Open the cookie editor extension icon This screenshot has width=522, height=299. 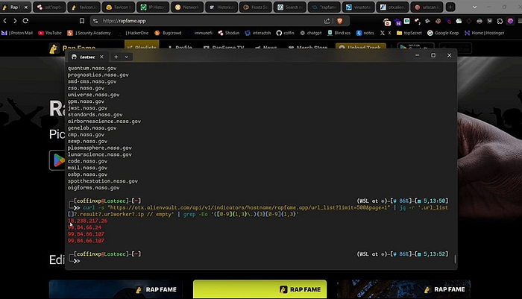pos(438,21)
